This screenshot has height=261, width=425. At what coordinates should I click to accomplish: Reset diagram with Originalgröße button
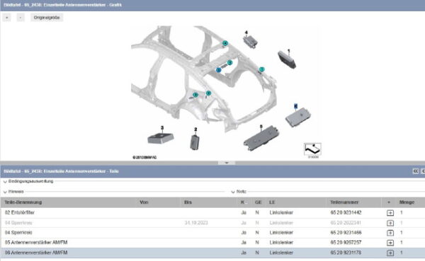pyautogui.click(x=47, y=18)
